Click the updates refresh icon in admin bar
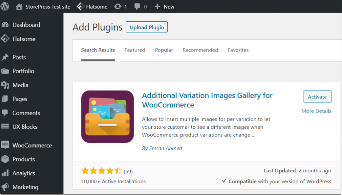 pos(118,7)
